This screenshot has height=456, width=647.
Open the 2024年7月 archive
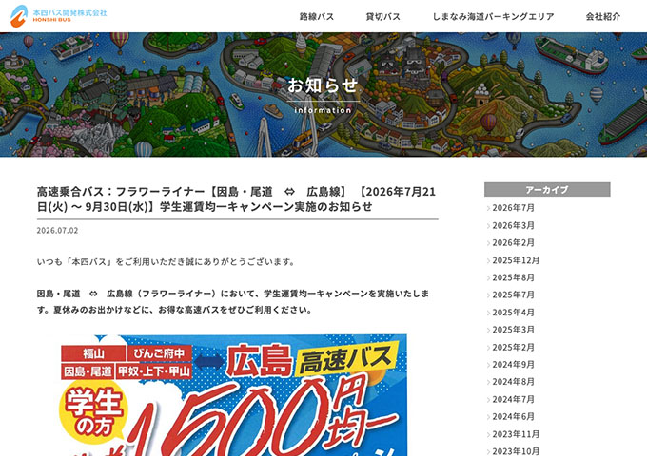coord(513,399)
